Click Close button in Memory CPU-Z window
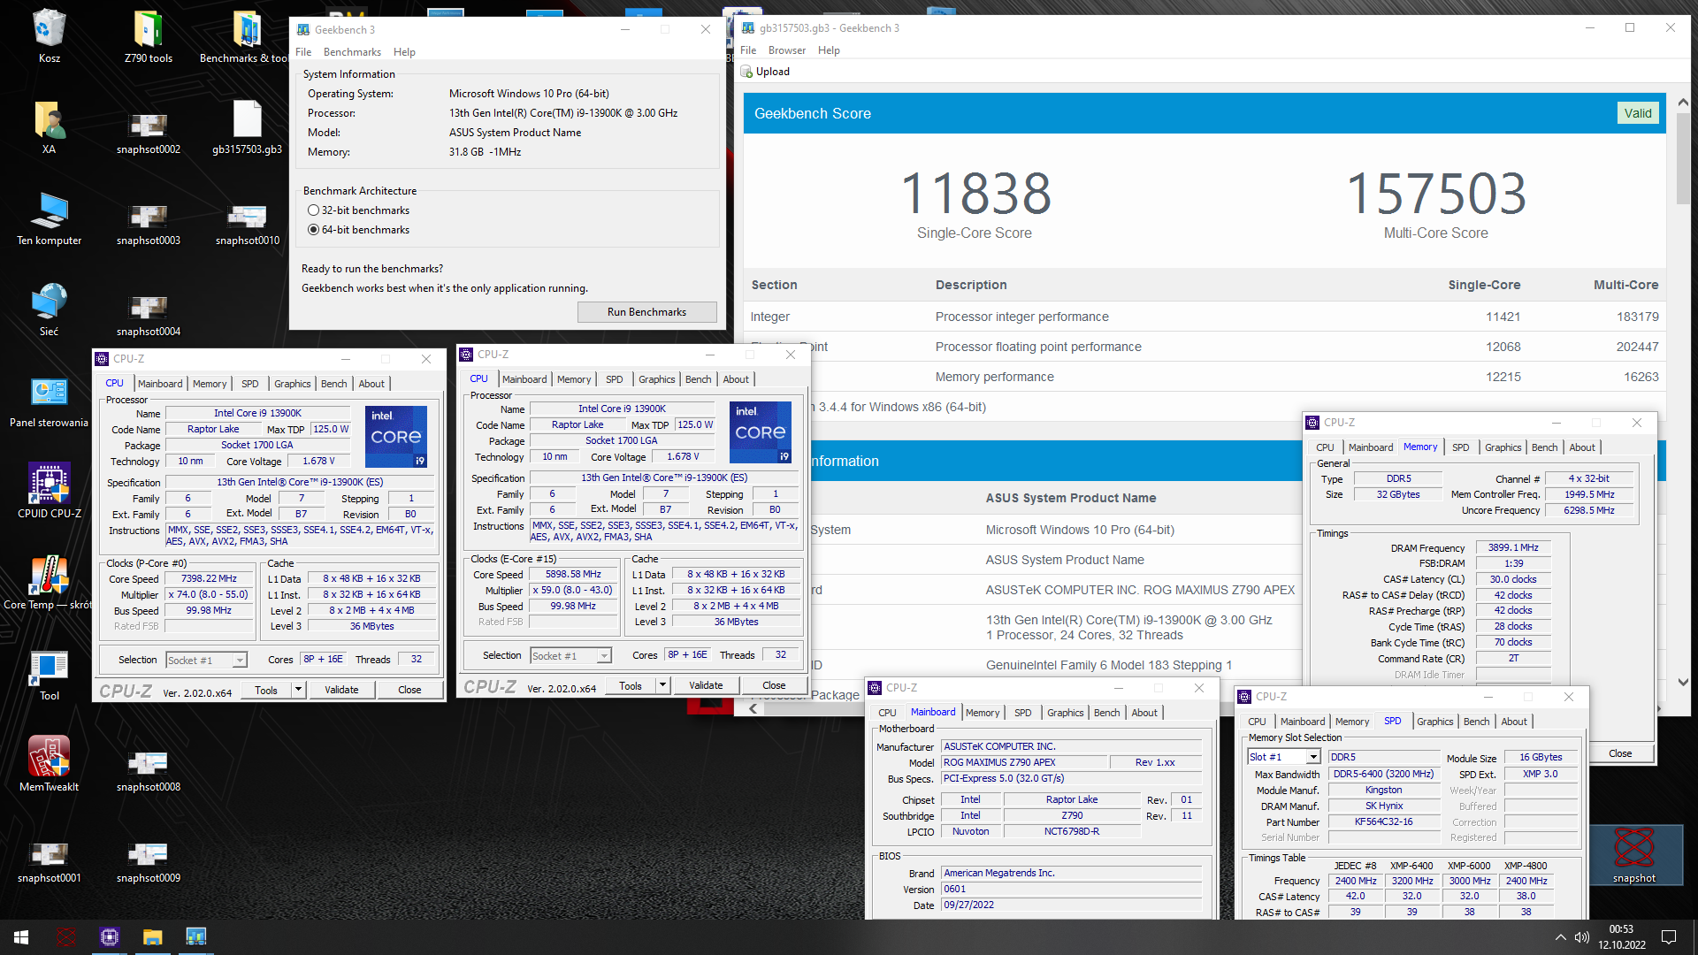This screenshot has width=1698, height=955. tap(1620, 753)
